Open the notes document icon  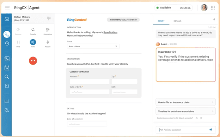(x=7, y=86)
